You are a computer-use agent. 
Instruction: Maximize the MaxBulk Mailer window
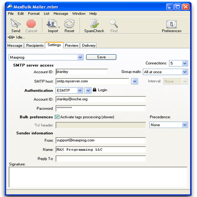coord(178,7)
